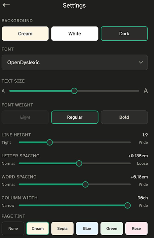
Task: Select the Cream page tint swatch
Action: 38,228
